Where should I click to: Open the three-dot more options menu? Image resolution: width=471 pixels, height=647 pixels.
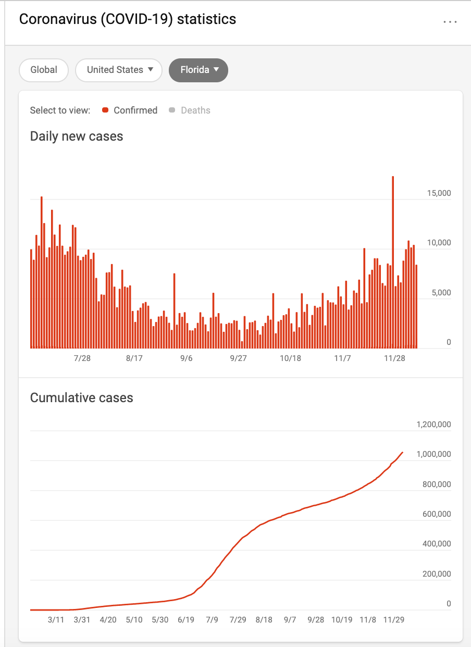pos(450,22)
